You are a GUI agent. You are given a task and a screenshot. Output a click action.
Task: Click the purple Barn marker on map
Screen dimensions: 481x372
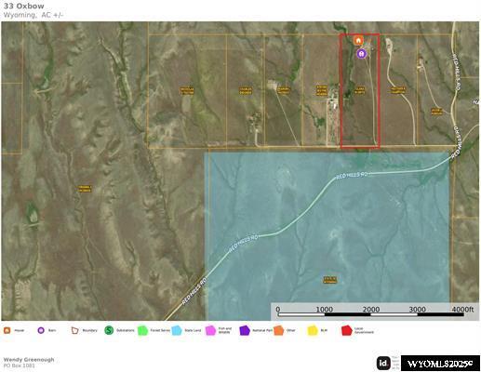pos(361,54)
